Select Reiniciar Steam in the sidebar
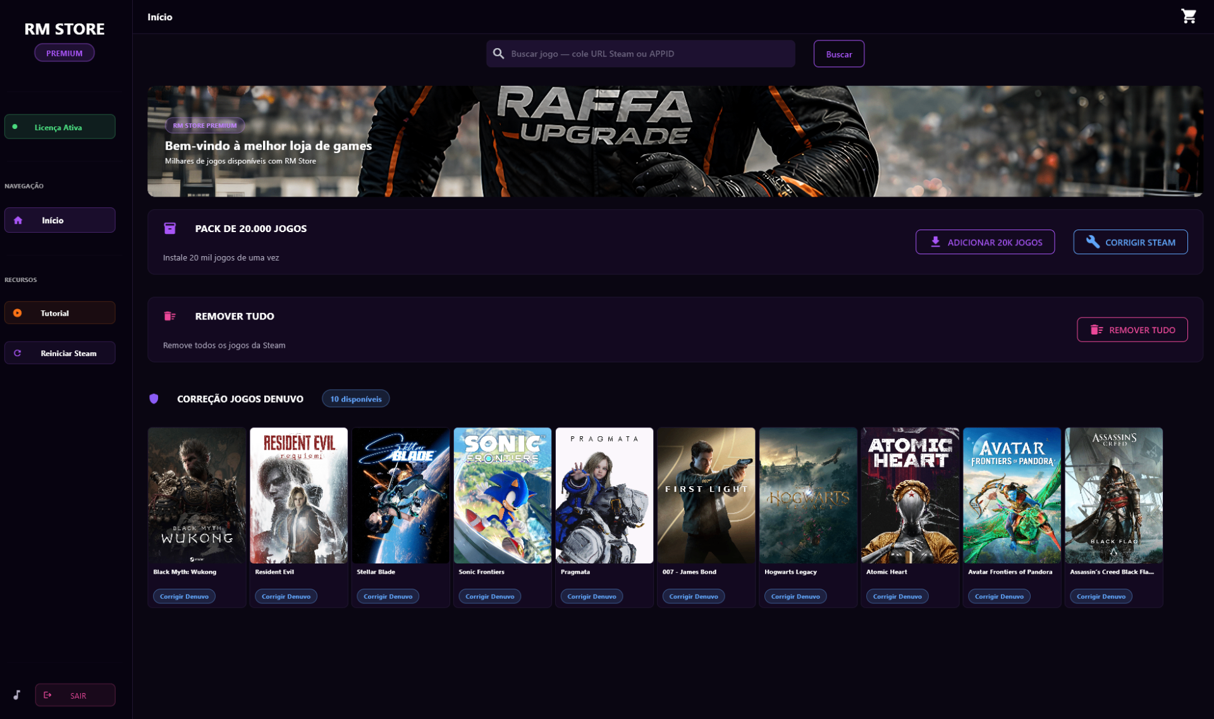 coord(60,353)
